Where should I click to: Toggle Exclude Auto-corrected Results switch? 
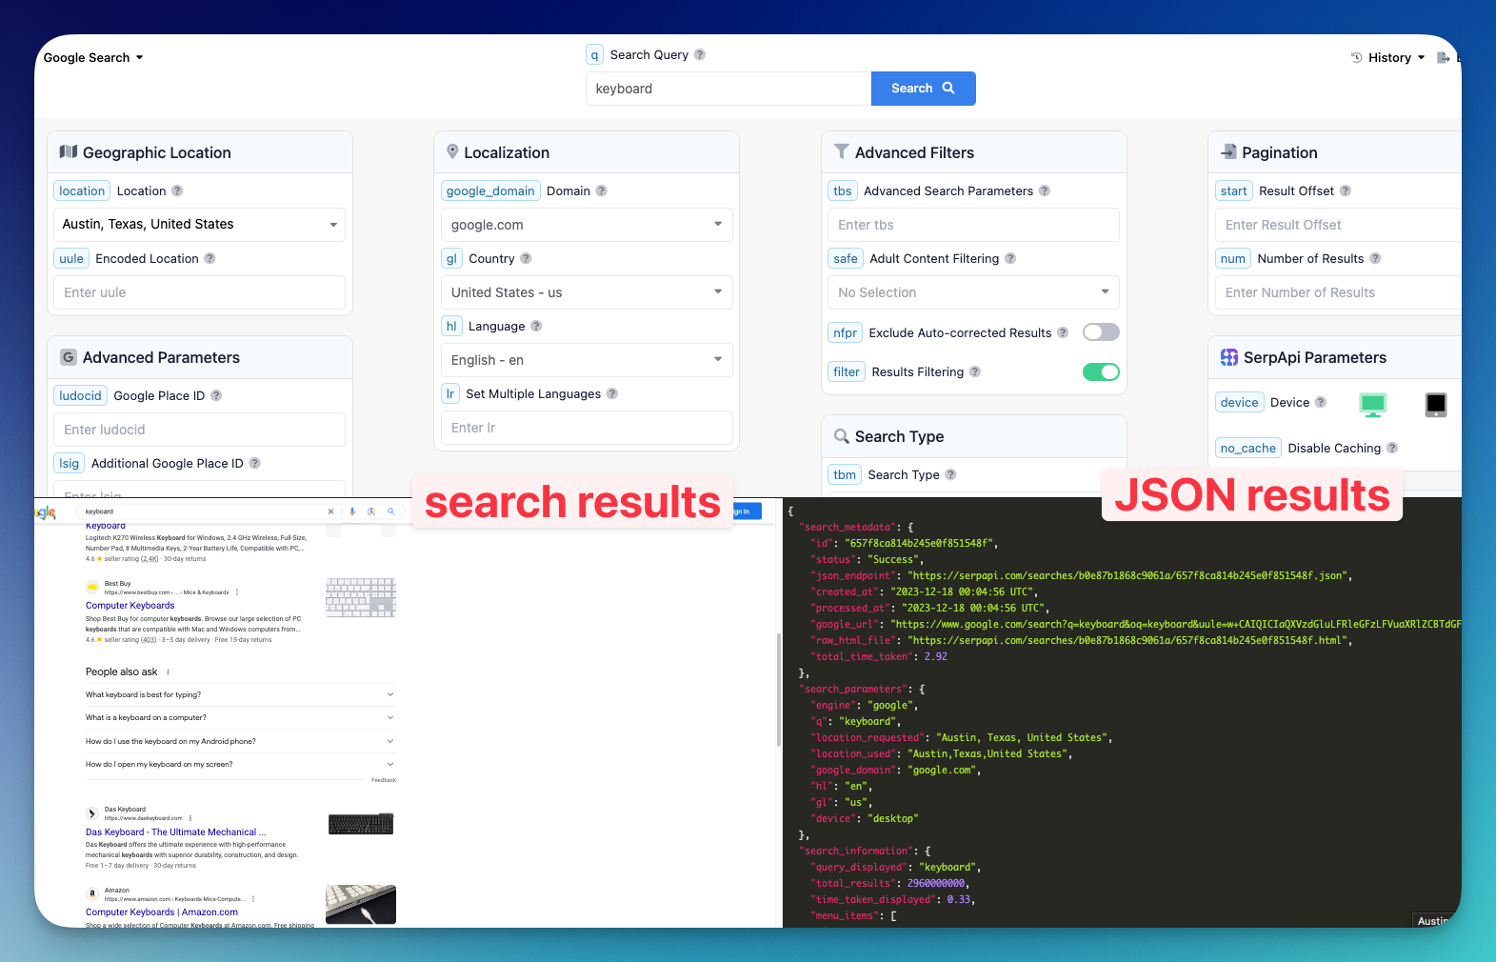[1101, 332]
